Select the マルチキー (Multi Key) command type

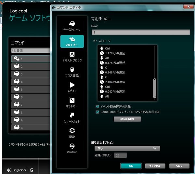pos(72,41)
